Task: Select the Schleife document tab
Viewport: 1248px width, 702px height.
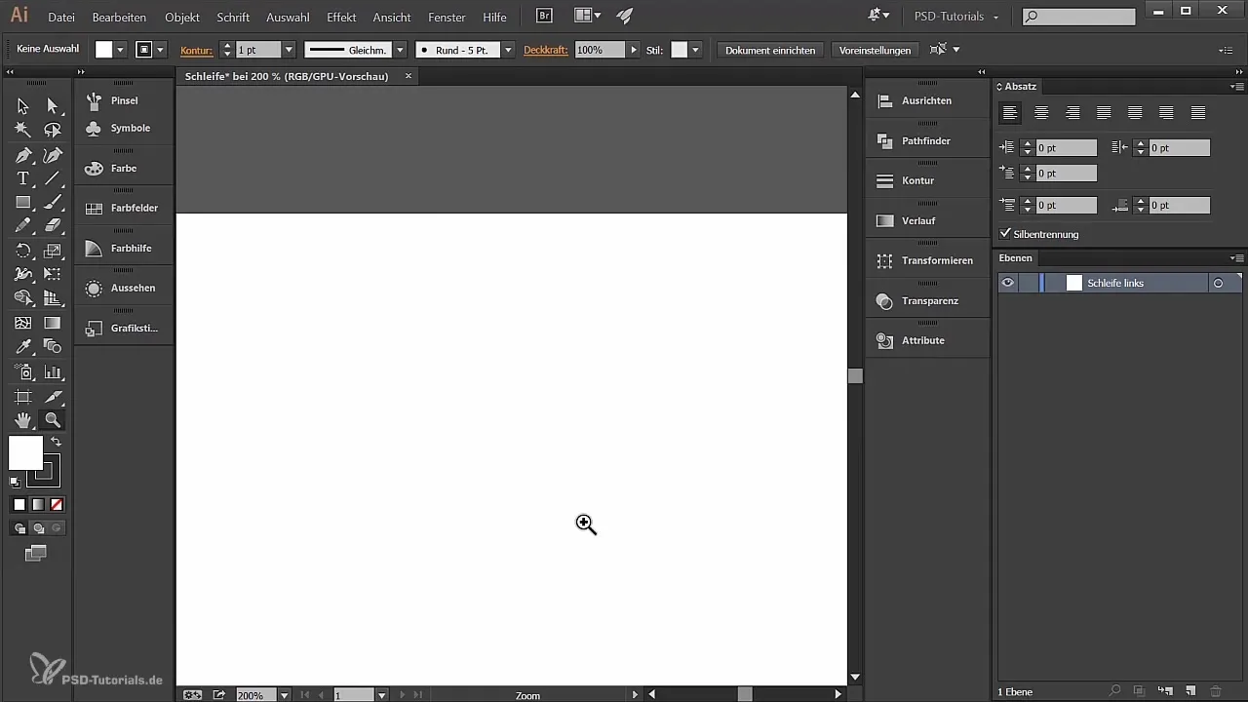Action: 286,76
